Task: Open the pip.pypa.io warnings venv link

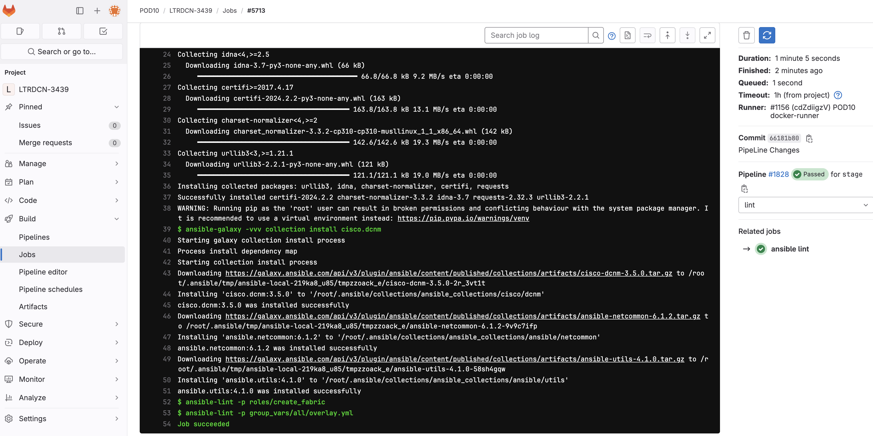Action: coord(463,218)
